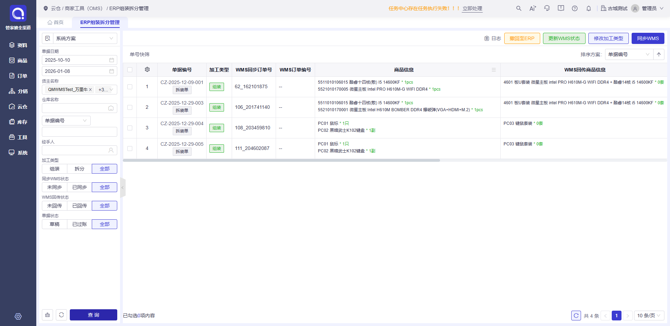Screen dimensions: 670x326
Task: Go to page 1 in pagination
Action: point(617,316)
